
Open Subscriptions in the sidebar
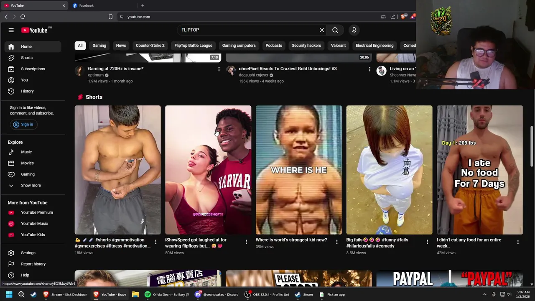click(33, 69)
